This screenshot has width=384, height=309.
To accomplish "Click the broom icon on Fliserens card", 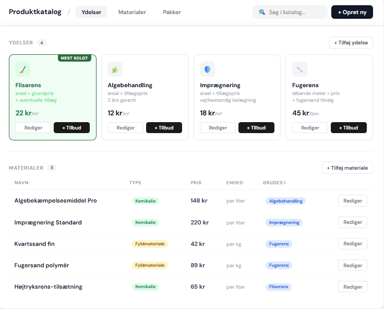I will tap(22, 69).
